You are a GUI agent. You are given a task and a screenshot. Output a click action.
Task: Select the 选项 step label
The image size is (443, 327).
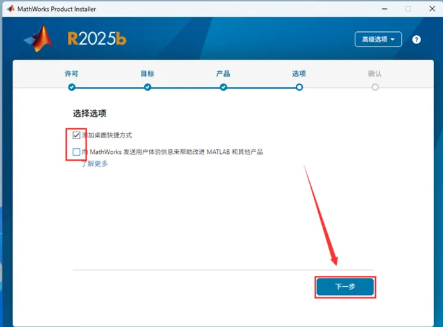(299, 73)
